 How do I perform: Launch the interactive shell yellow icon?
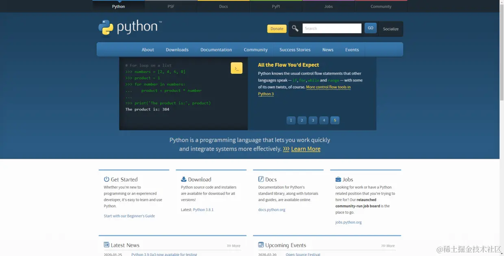(237, 68)
